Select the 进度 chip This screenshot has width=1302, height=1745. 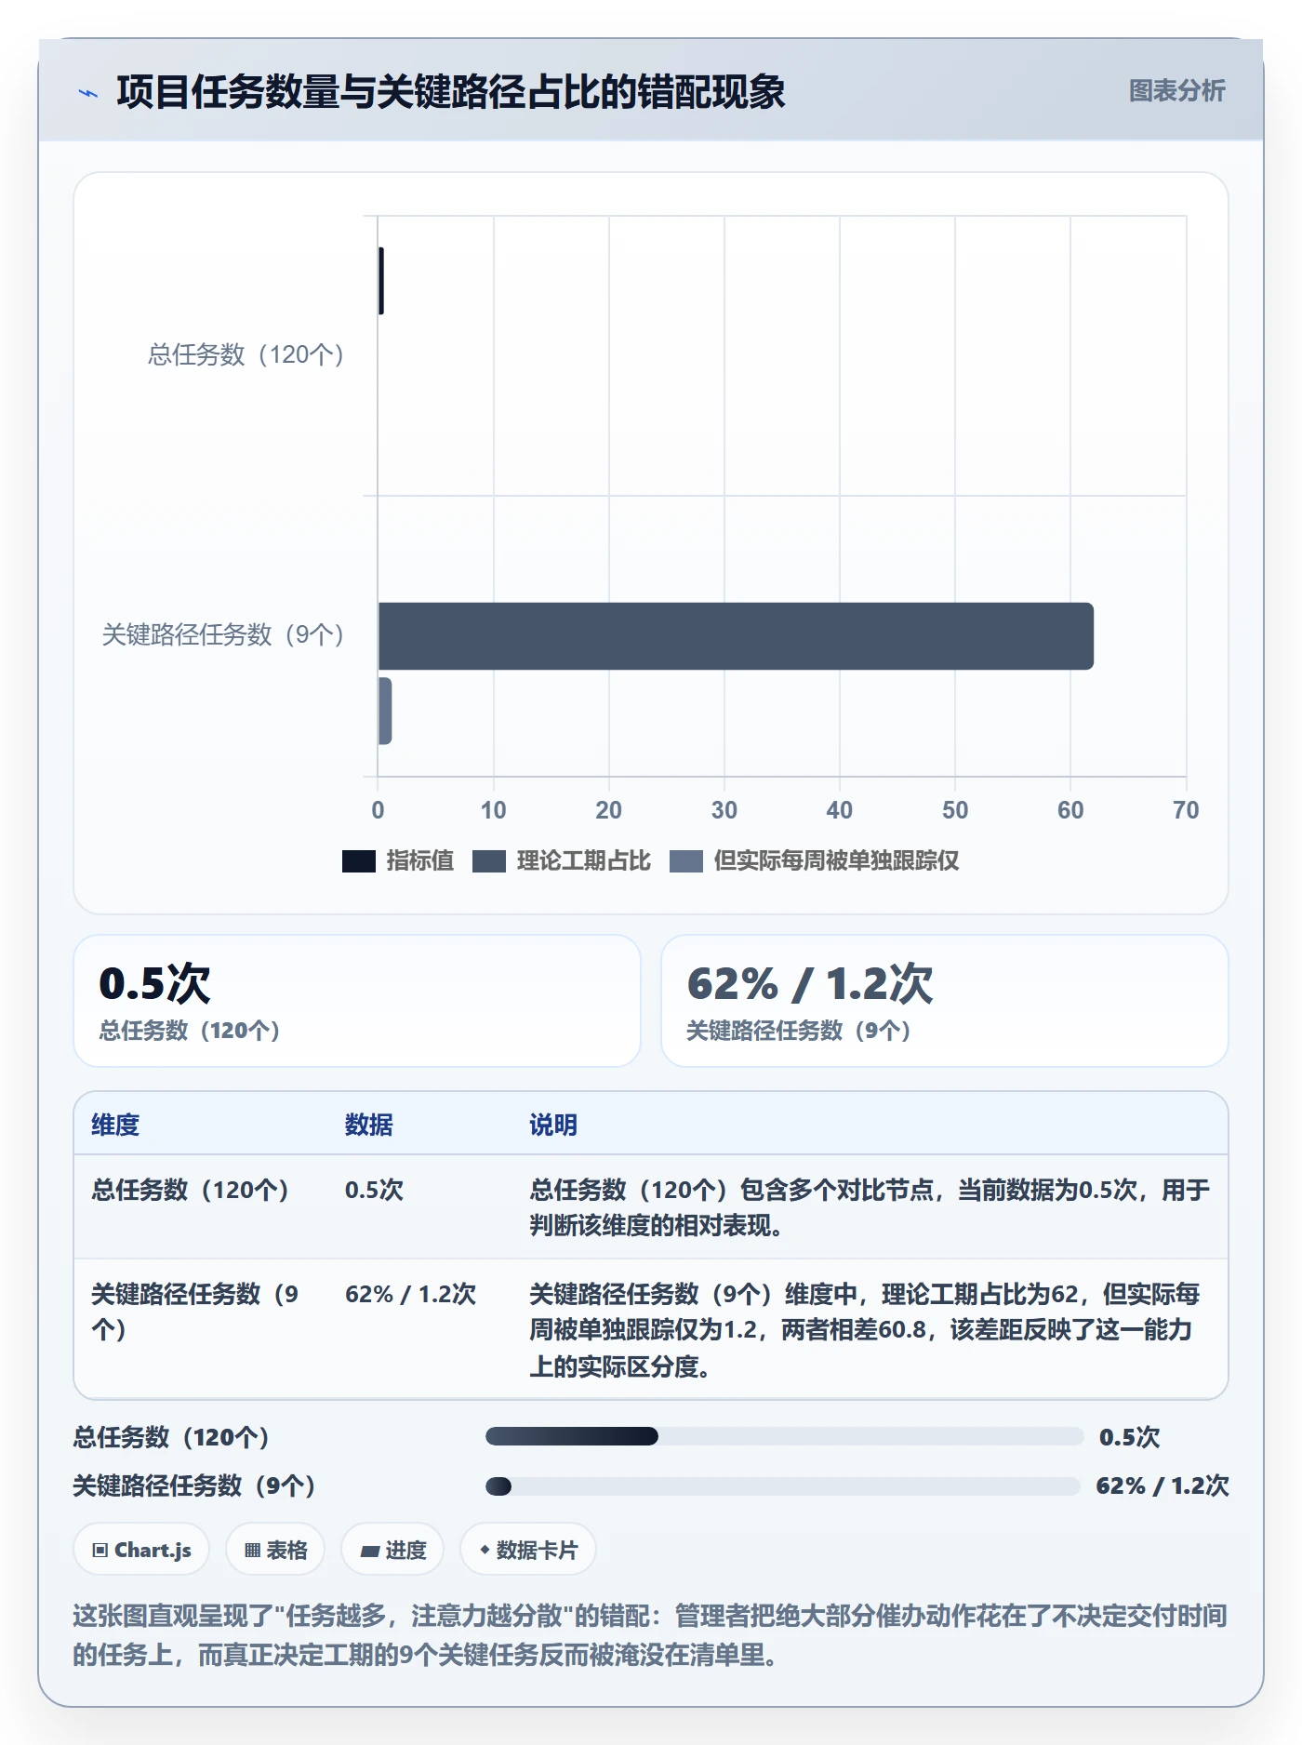(x=392, y=1550)
